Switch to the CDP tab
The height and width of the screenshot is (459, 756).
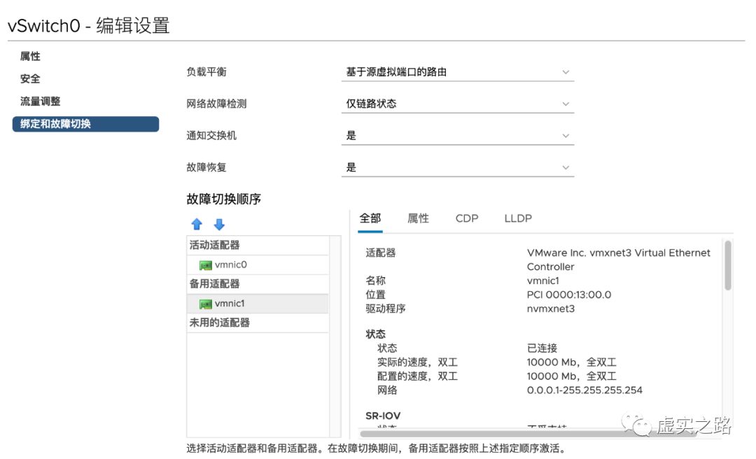pos(466,218)
